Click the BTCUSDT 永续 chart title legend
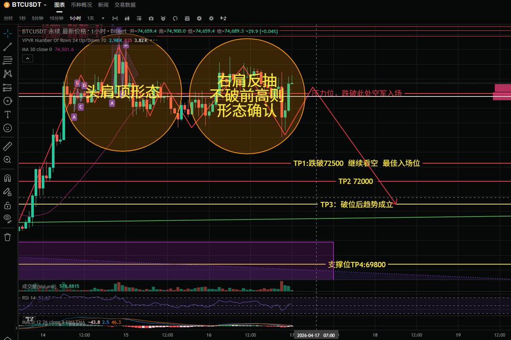Screen dimensions: 511x340 pyautogui.click(x=75, y=31)
